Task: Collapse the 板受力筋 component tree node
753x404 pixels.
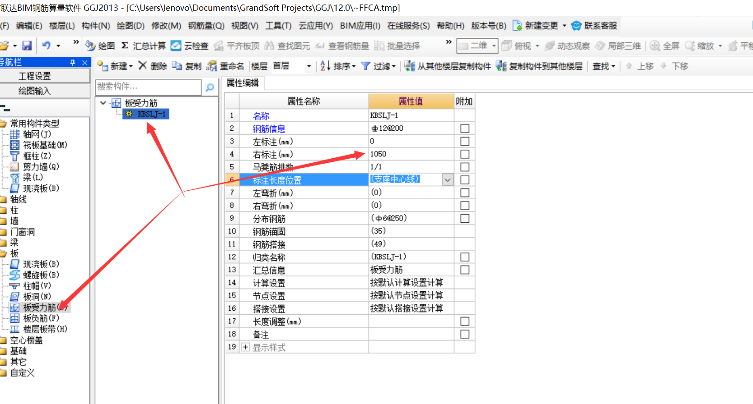Action: [x=103, y=103]
